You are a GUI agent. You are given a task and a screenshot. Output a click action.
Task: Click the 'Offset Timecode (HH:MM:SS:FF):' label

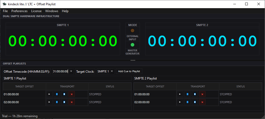click(x=27, y=71)
